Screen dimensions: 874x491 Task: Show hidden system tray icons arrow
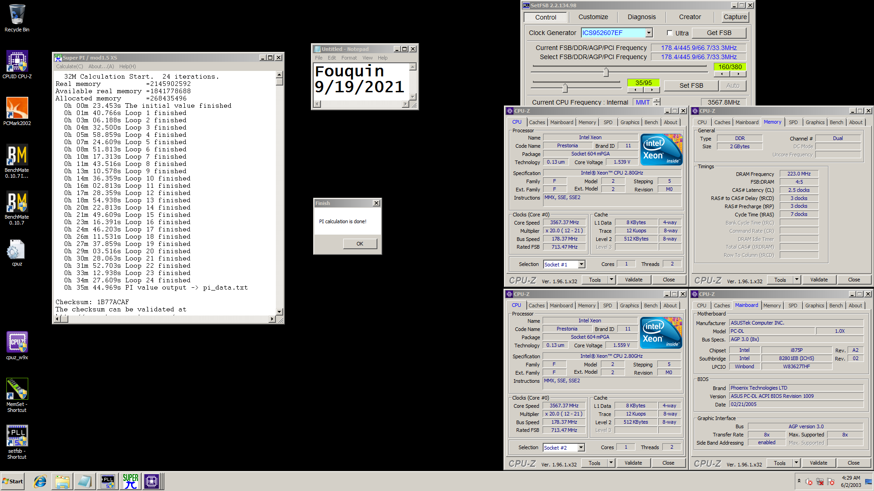point(799,481)
